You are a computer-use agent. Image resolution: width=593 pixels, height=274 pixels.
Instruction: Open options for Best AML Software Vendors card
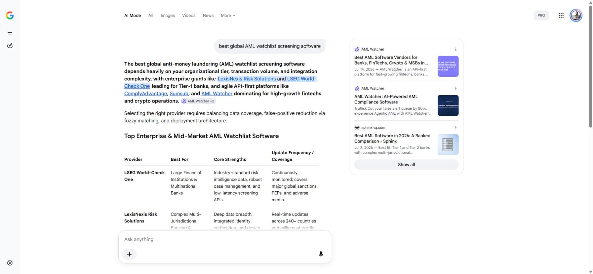(456, 49)
